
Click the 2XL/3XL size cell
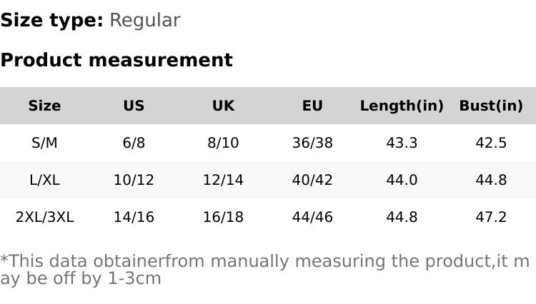tap(44, 217)
